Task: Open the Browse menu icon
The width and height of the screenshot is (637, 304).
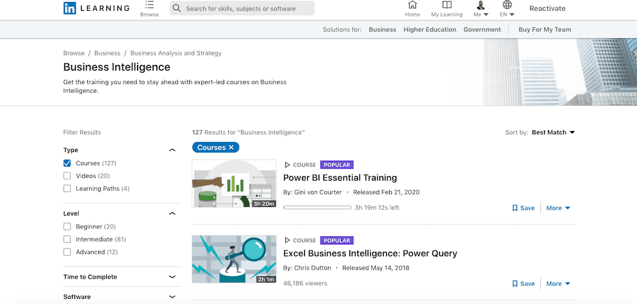Action: (x=150, y=5)
